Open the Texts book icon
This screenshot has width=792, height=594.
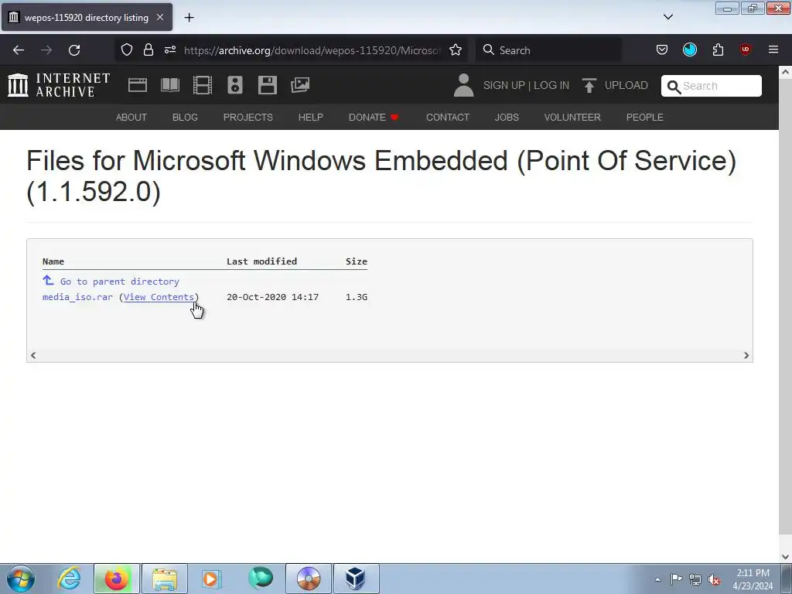click(x=170, y=85)
